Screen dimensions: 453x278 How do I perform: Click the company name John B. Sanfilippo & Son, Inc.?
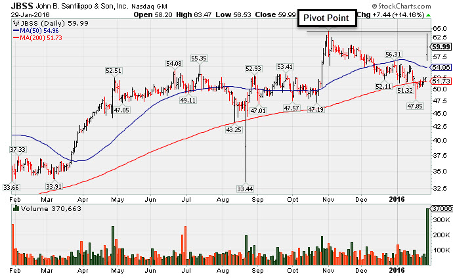click(82, 6)
